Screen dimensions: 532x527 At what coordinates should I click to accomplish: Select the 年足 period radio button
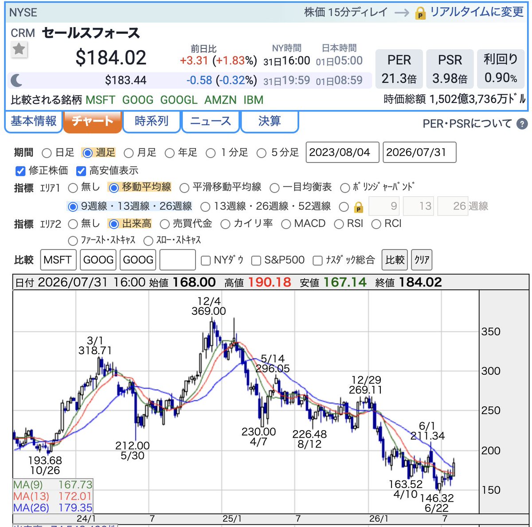click(x=169, y=153)
